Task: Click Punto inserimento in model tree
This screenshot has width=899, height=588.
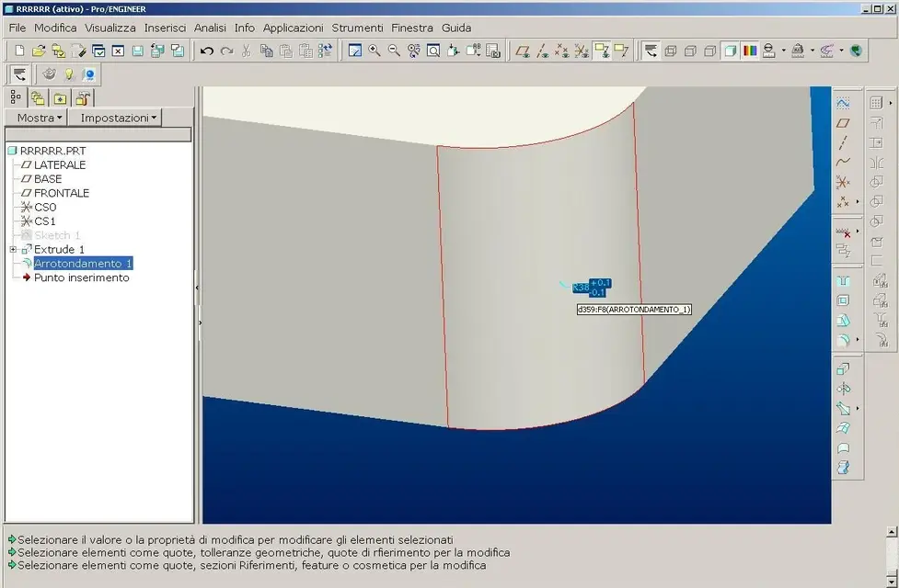Action: [x=81, y=277]
